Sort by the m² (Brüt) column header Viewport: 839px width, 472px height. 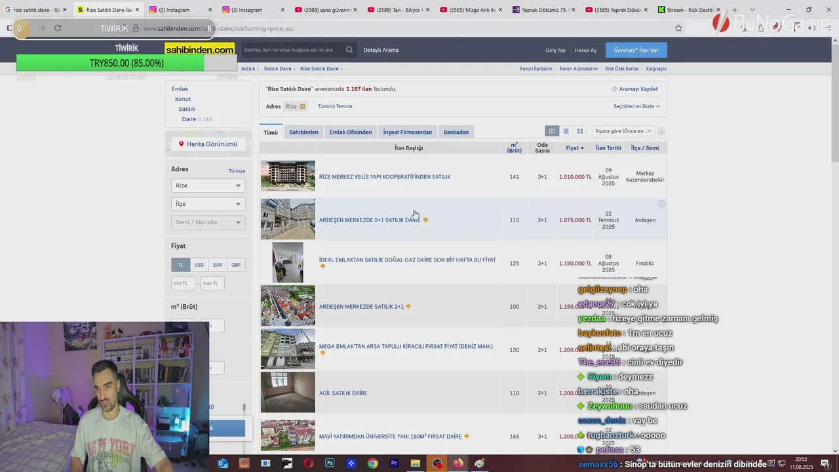tap(515, 148)
